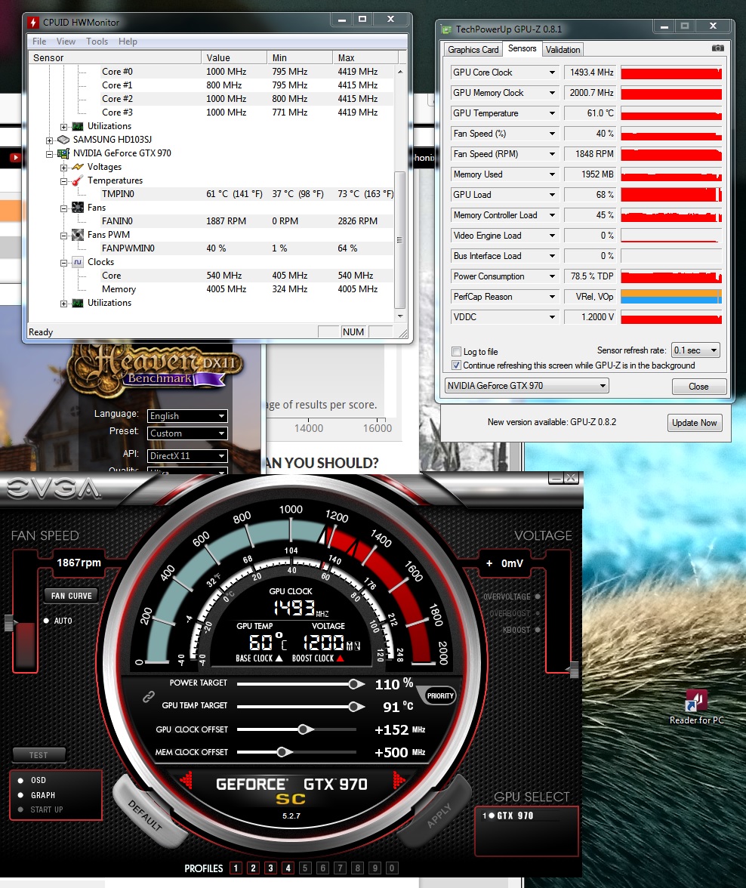
Task: Open the PerfCap Reason sensor dropdown
Action: (x=552, y=297)
